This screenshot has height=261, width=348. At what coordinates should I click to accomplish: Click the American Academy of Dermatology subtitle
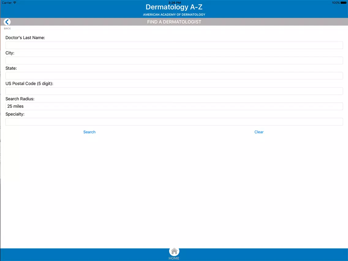[x=174, y=15]
